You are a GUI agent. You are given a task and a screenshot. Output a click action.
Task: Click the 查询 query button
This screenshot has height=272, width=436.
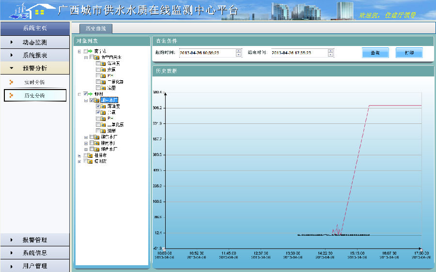375,53
